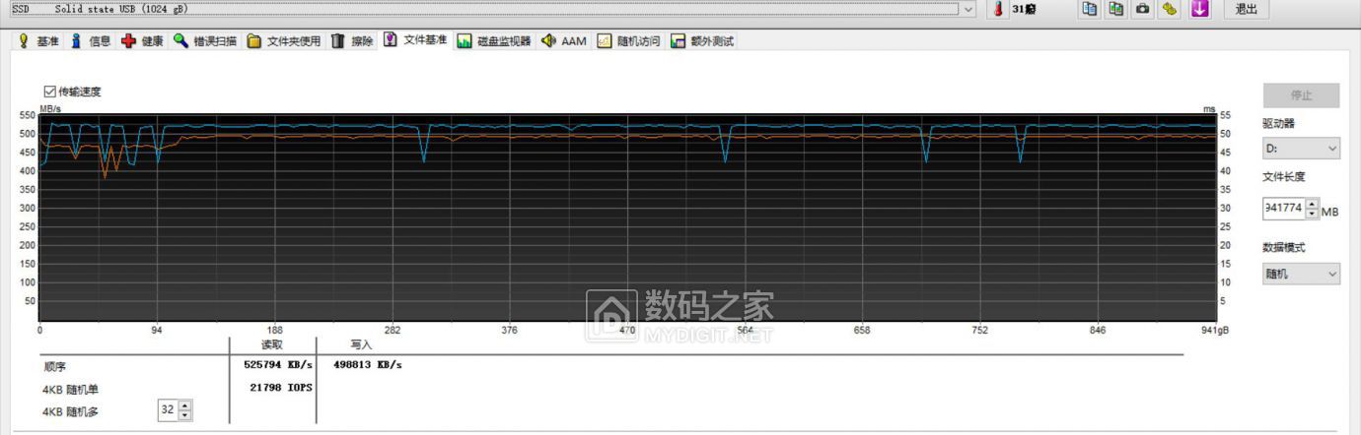
Task: Open options via the yellow tools icon
Action: [x=1170, y=9]
